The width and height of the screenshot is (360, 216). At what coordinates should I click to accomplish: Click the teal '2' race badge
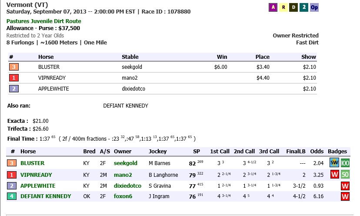click(304, 7)
